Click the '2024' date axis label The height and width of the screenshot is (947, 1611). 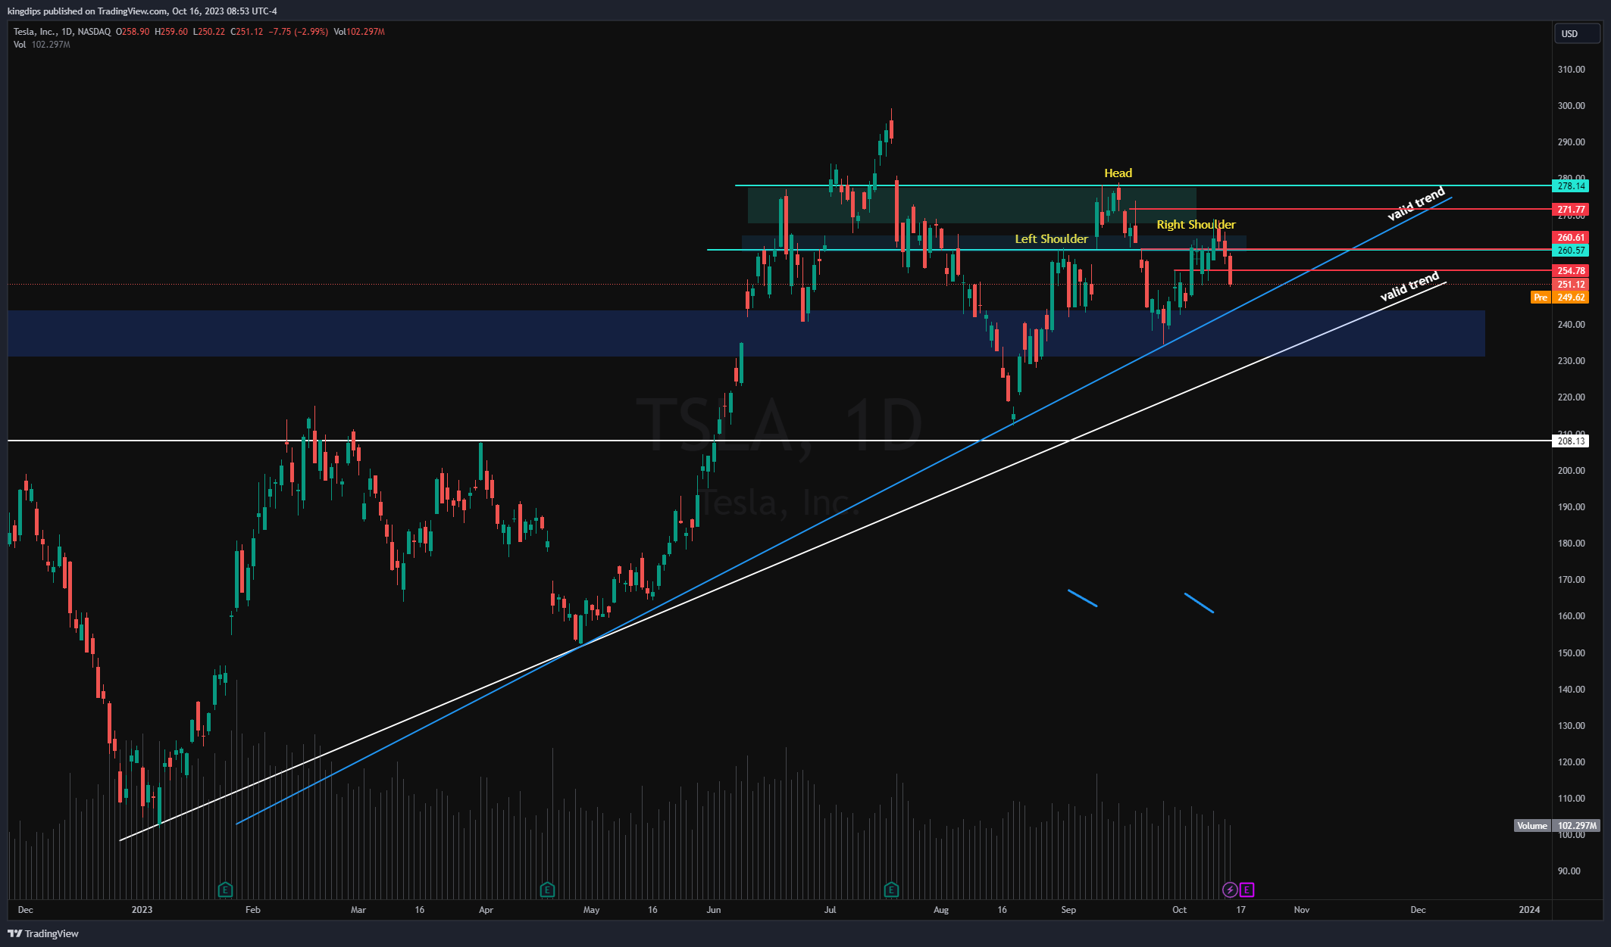1530,910
